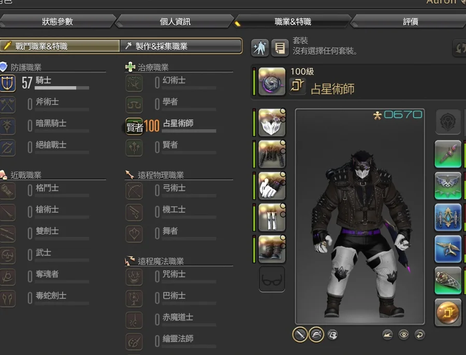
Task: Click the empty glasses facewear slot
Action: pyautogui.click(x=272, y=279)
